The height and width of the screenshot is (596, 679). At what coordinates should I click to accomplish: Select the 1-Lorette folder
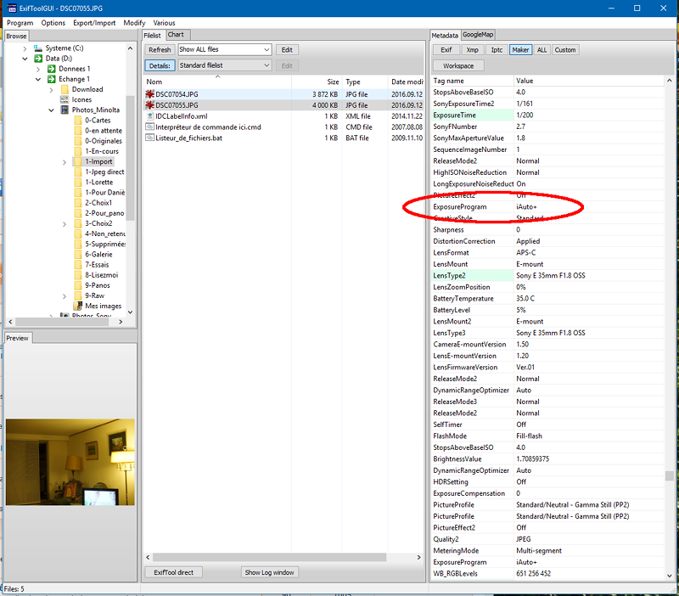coord(99,183)
